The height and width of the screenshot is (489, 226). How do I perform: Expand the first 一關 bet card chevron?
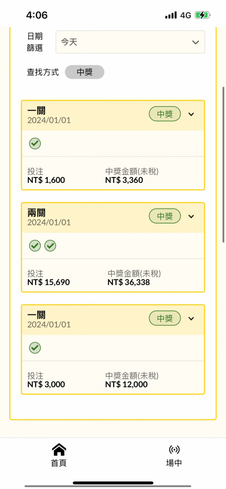point(191,114)
